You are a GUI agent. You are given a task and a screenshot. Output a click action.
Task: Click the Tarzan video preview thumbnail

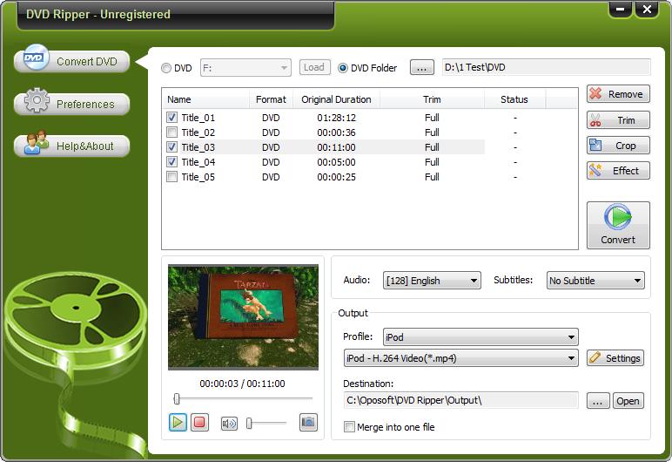click(243, 317)
